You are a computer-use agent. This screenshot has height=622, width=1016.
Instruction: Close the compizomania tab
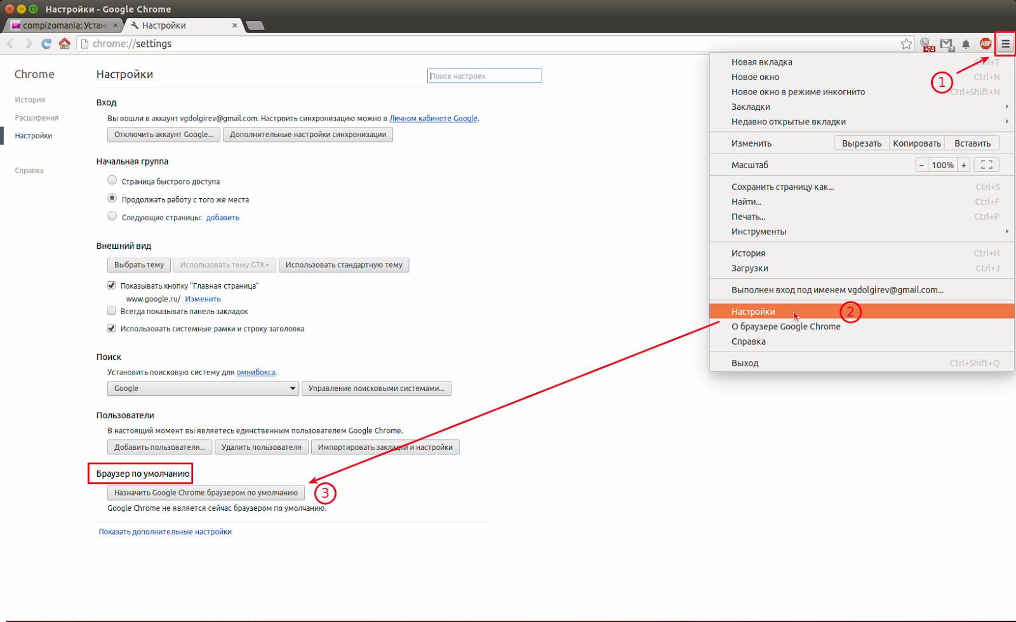point(116,25)
